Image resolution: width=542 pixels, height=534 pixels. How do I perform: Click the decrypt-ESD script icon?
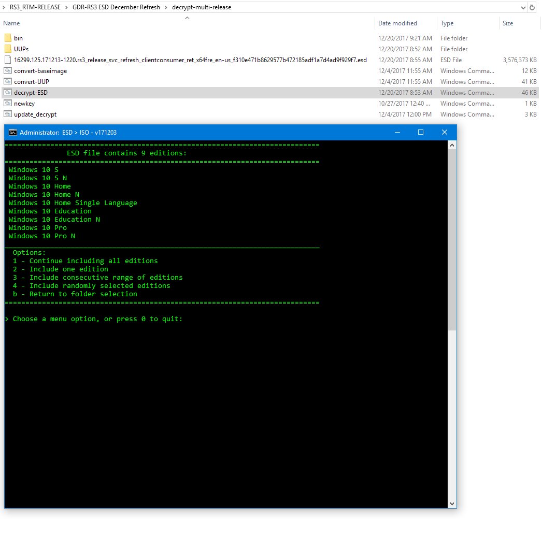(x=8, y=92)
